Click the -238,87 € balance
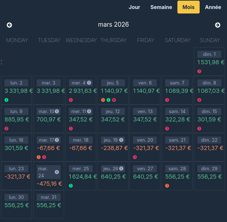Screen dimensions: 227x222 click(114, 148)
